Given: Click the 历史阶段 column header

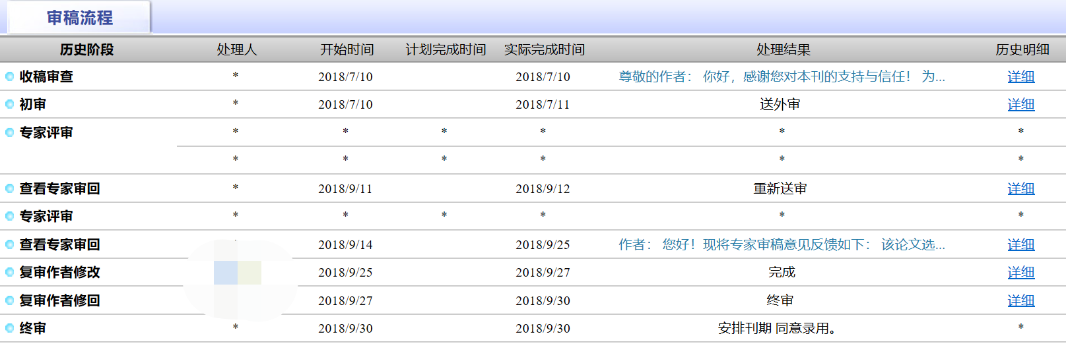Looking at the screenshot, I should click(86, 49).
